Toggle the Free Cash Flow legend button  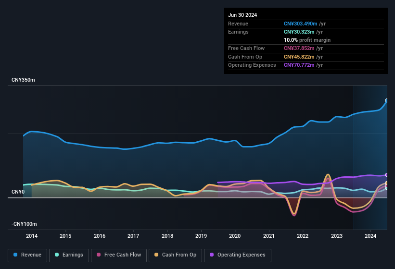[x=119, y=255]
